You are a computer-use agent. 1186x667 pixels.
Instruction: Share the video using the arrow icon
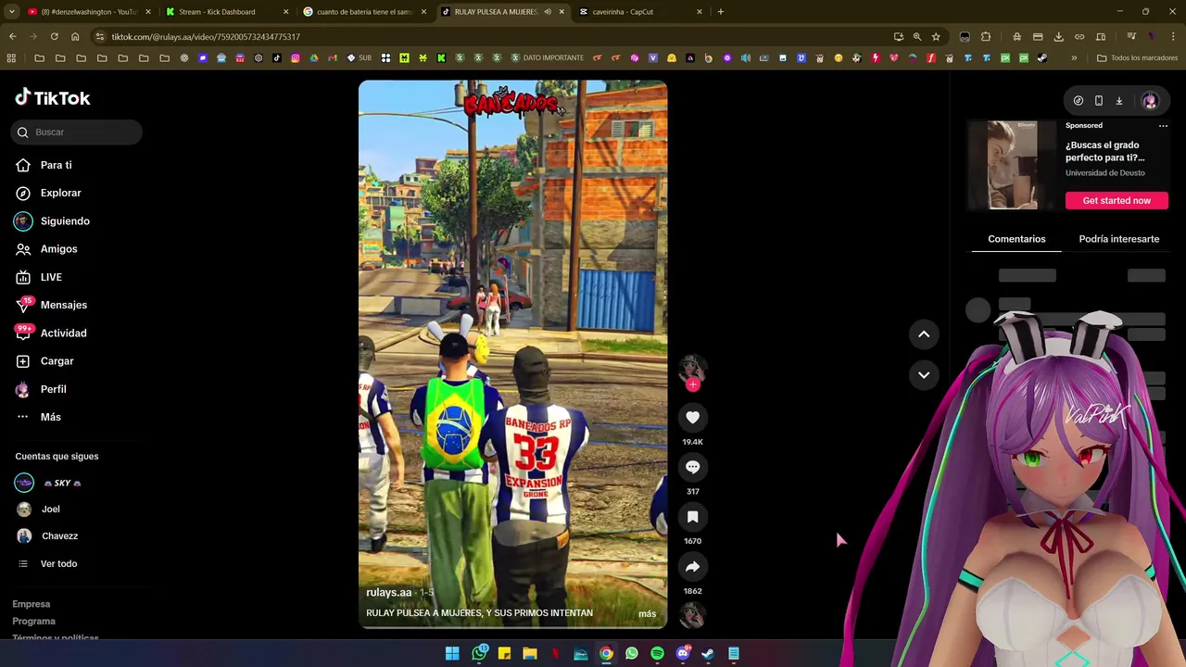point(692,567)
